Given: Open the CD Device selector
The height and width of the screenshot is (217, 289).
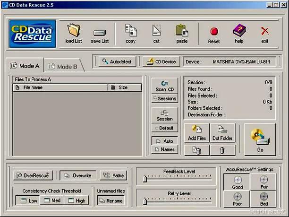Looking at the screenshot, I should (161, 61).
